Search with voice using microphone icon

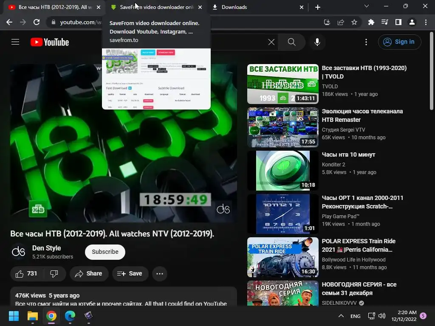click(x=317, y=42)
